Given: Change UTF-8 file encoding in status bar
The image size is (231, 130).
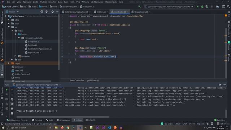Looking at the screenshot, I should click(x=192, y=123).
